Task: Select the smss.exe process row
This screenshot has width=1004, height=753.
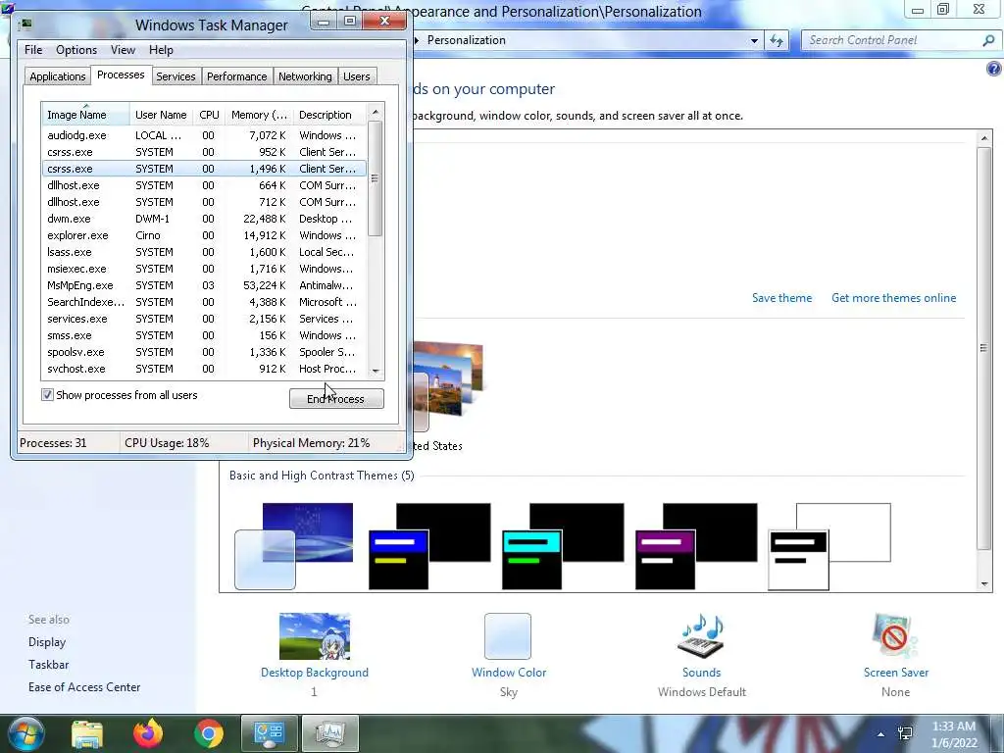Action: [x=204, y=335]
